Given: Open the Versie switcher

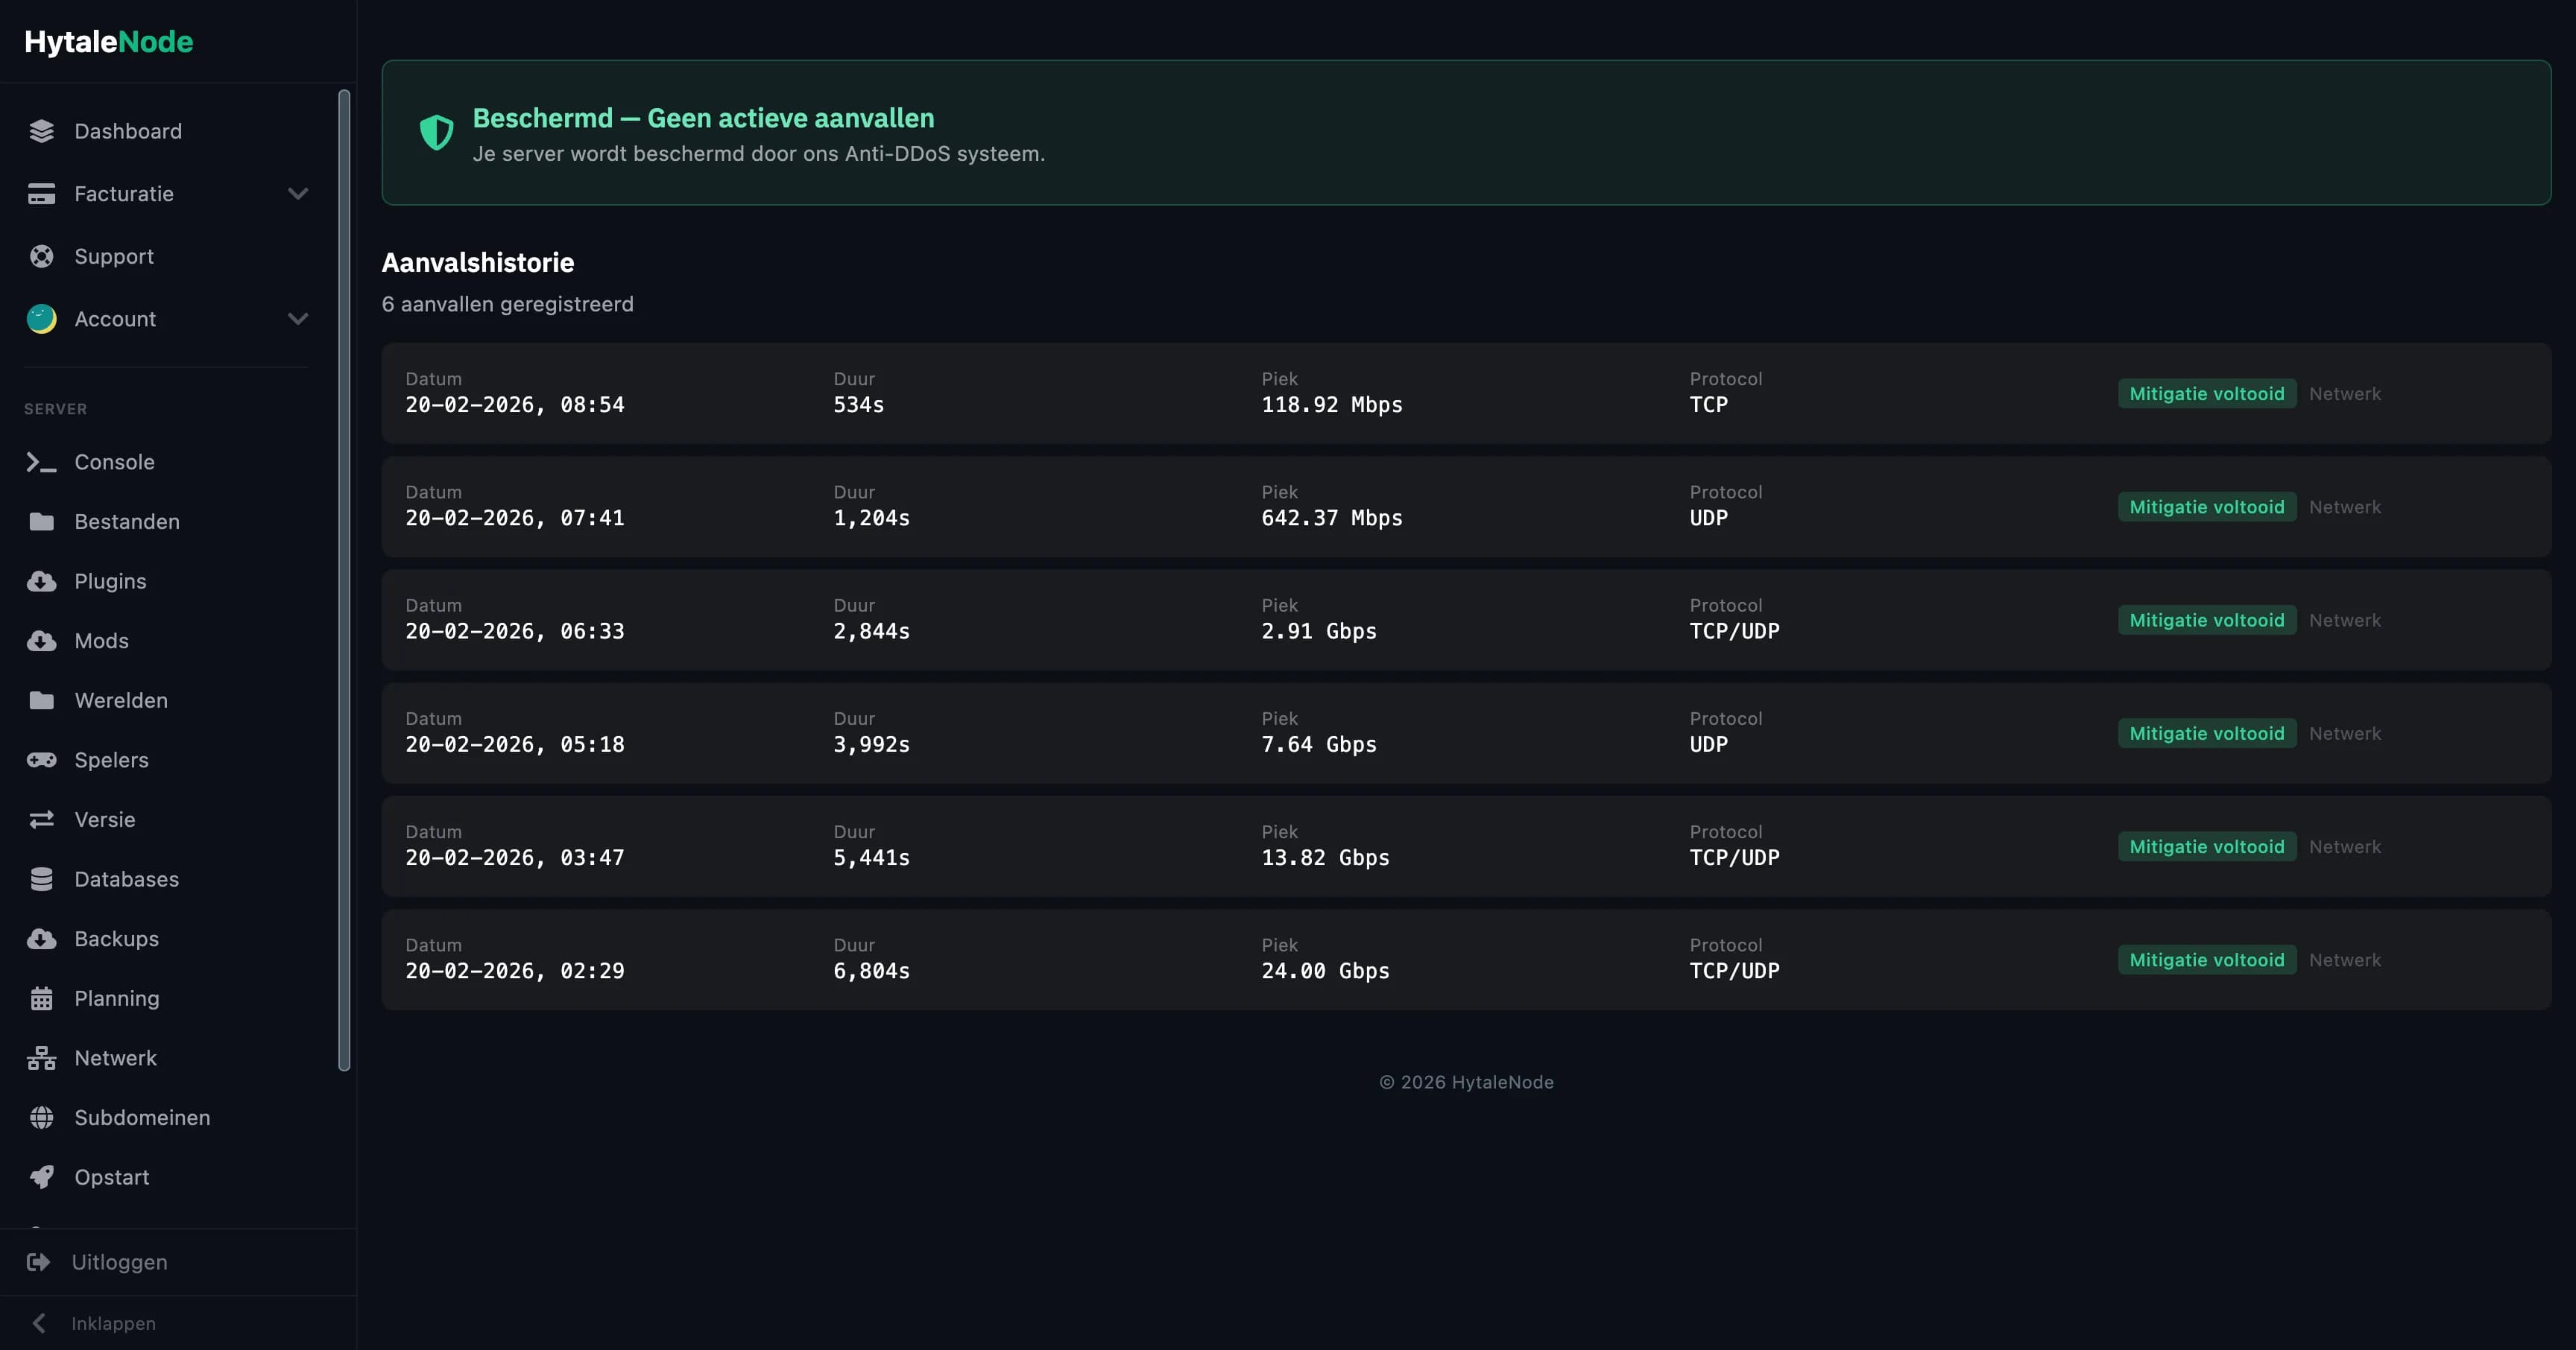Looking at the screenshot, I should coord(104,818).
